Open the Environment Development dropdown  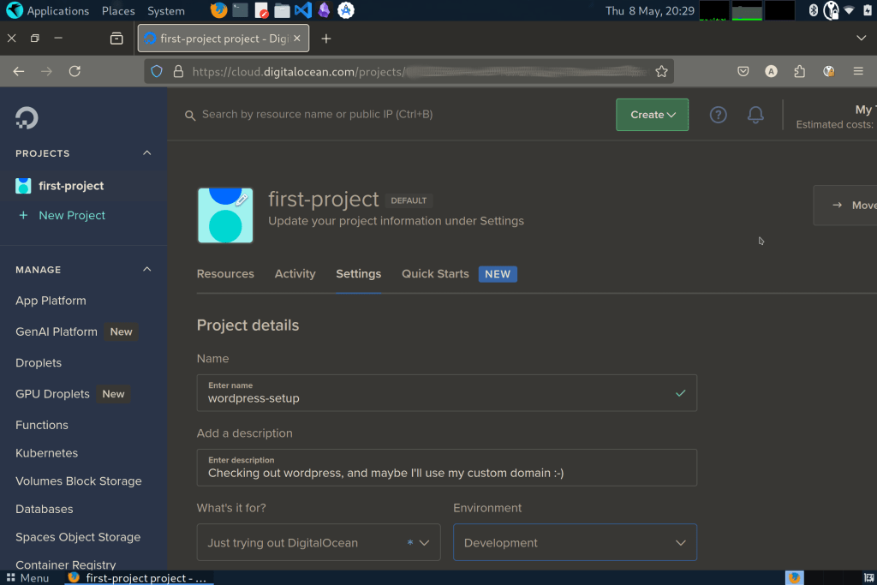(x=575, y=542)
